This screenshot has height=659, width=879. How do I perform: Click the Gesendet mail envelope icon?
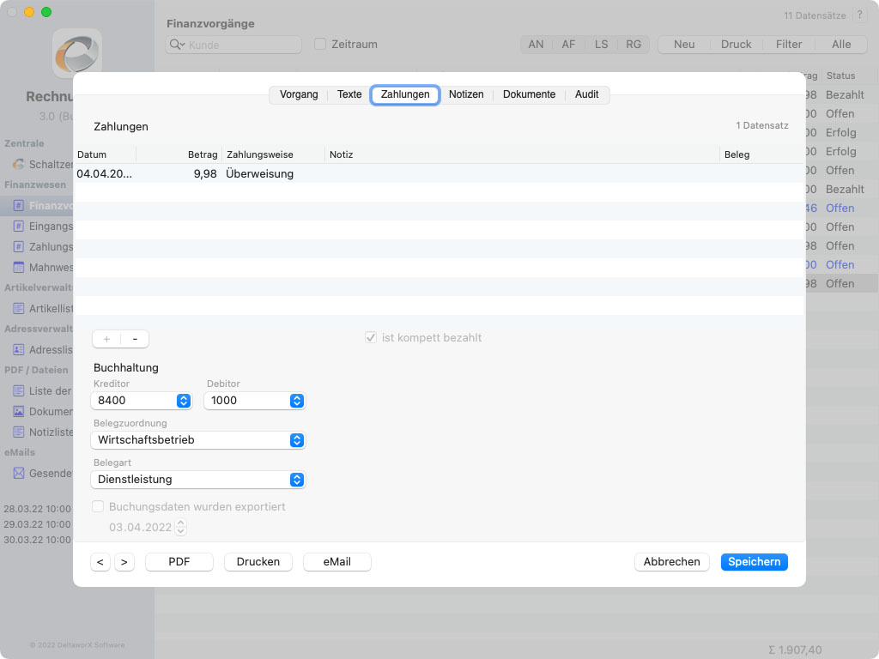19,474
